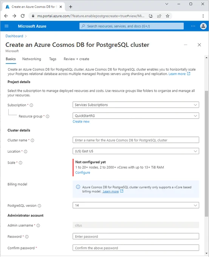Viewport: 209px width, 257px height.
Task: Click Create new resource group link
Action: point(81,122)
